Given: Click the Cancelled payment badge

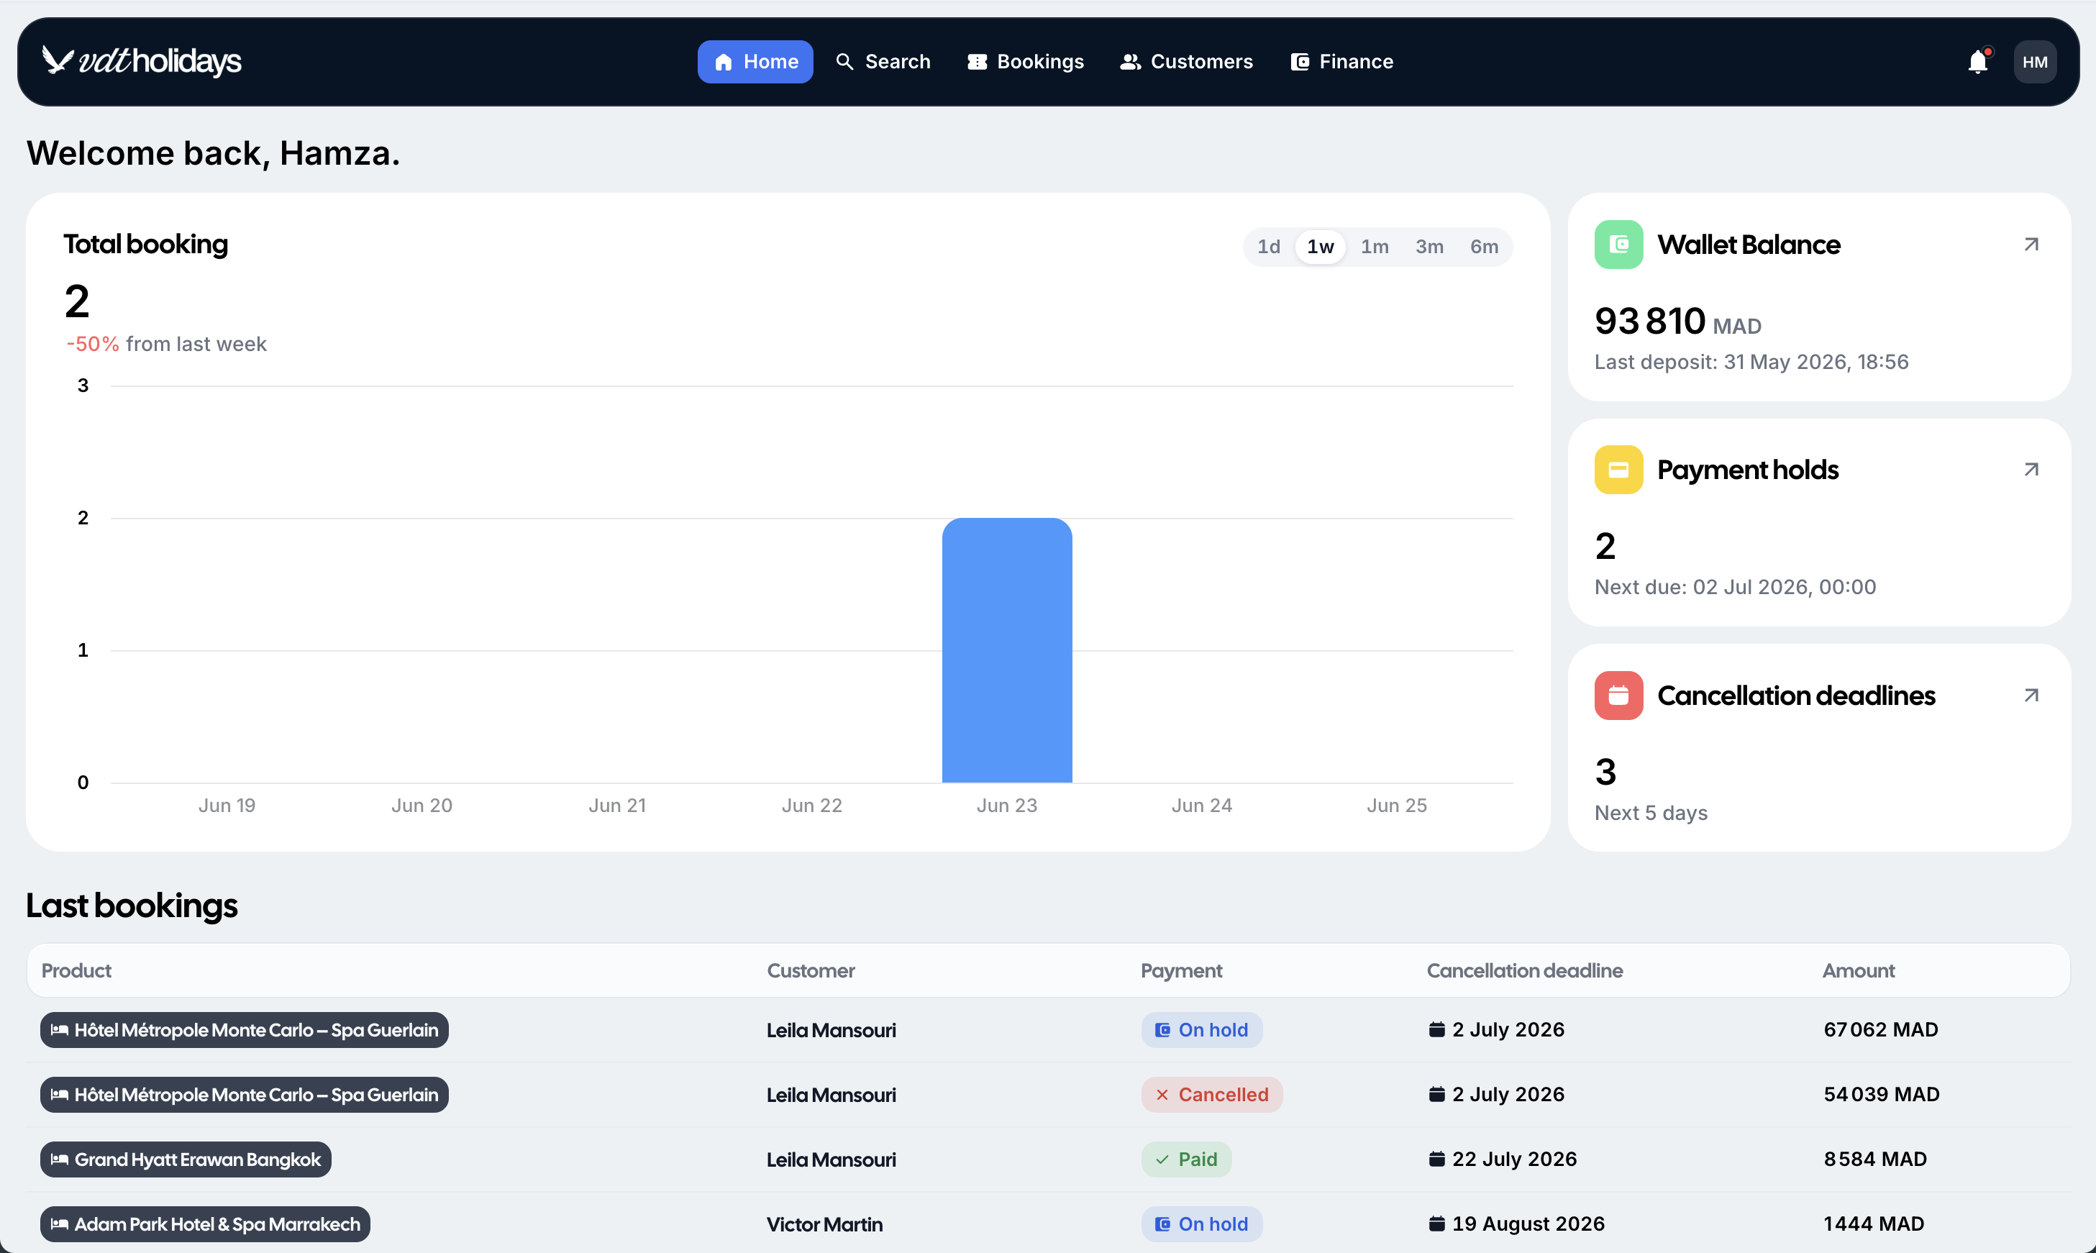Looking at the screenshot, I should (1211, 1094).
